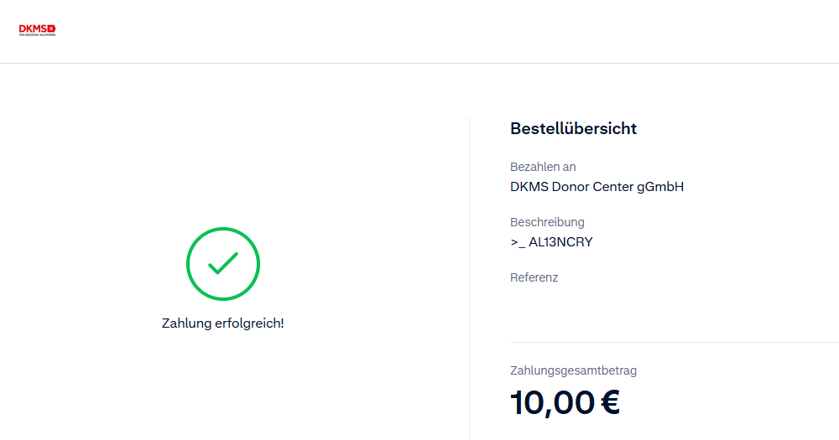Click the "Beschreibung" label
Image resolution: width=839 pixels, height=440 pixels.
547,222
